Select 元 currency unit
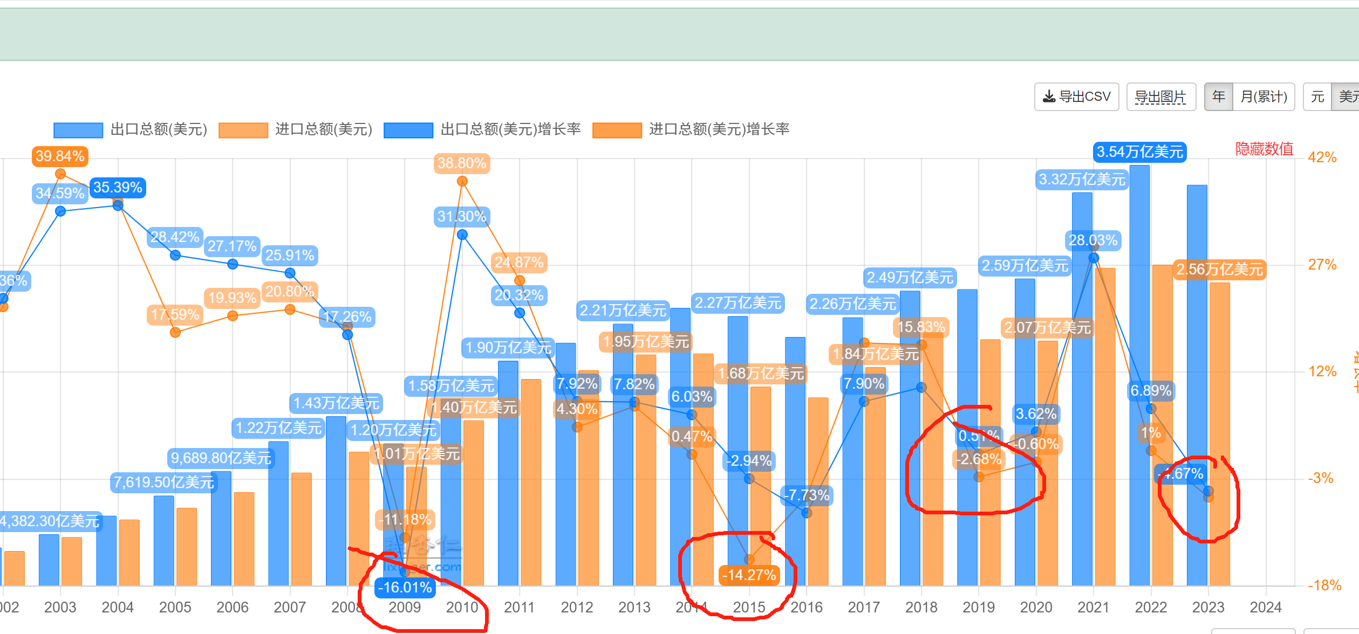 pyautogui.click(x=1317, y=97)
